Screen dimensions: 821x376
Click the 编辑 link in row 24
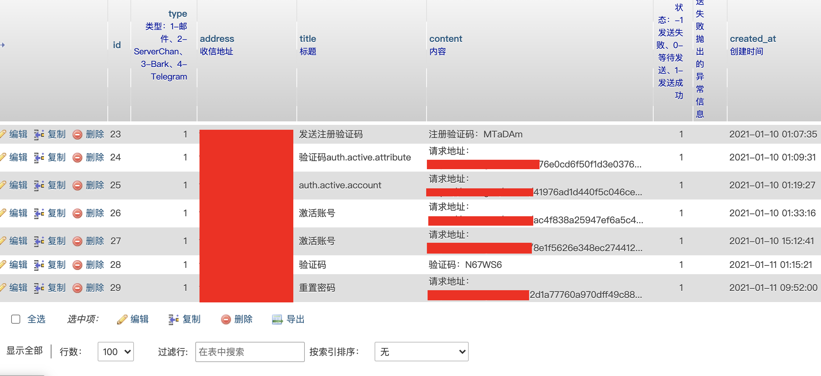[x=18, y=157]
